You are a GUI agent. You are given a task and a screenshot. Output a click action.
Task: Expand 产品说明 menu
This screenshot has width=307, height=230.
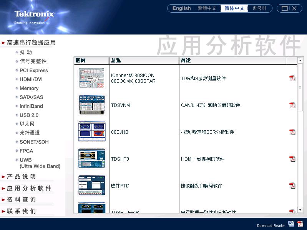[21, 177]
